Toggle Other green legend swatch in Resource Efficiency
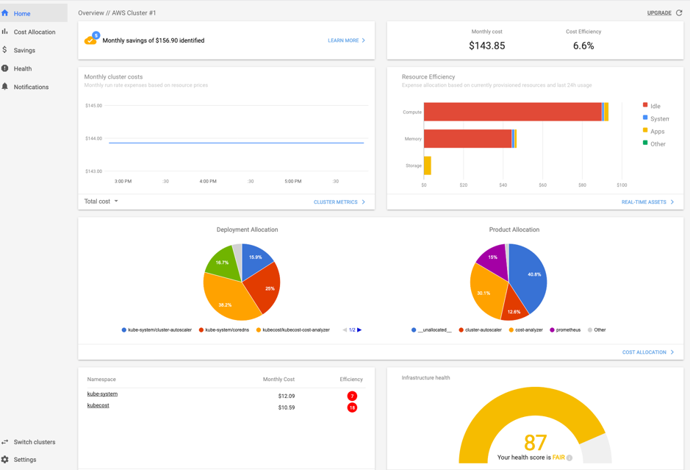Screen dimensions: 690x470 [645, 143]
